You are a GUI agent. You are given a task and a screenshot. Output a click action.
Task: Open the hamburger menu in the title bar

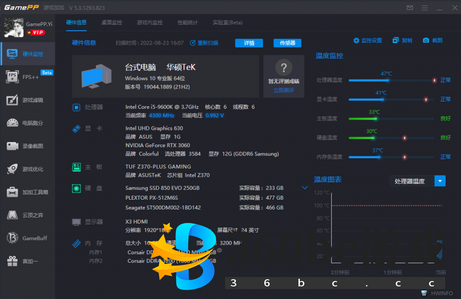(x=425, y=8)
